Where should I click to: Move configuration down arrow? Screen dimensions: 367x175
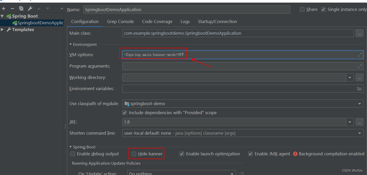tap(48, 9)
